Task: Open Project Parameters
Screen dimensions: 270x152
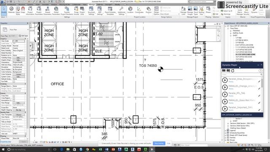Action: click(39, 11)
